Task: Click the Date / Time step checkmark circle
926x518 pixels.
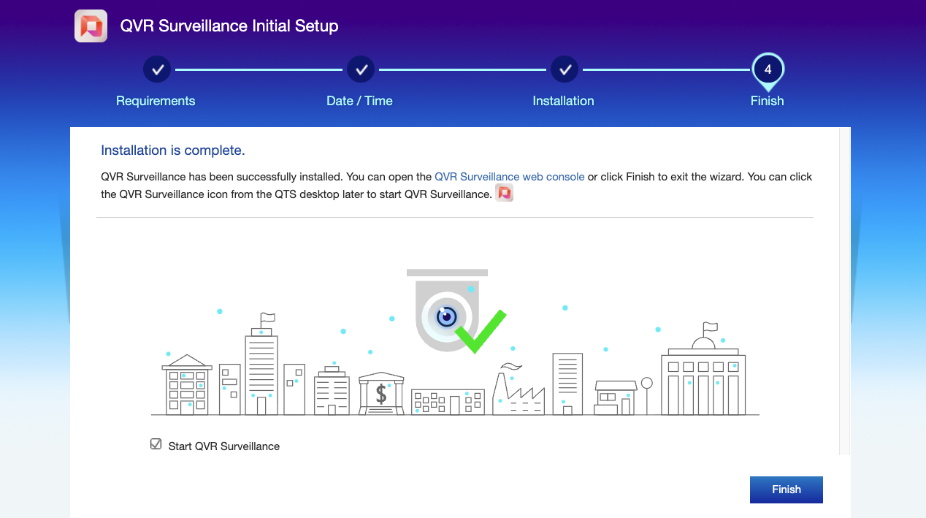Action: pos(360,69)
